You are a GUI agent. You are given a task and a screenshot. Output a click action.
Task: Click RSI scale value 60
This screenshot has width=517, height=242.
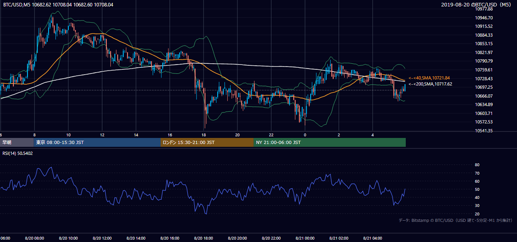coord(477,181)
